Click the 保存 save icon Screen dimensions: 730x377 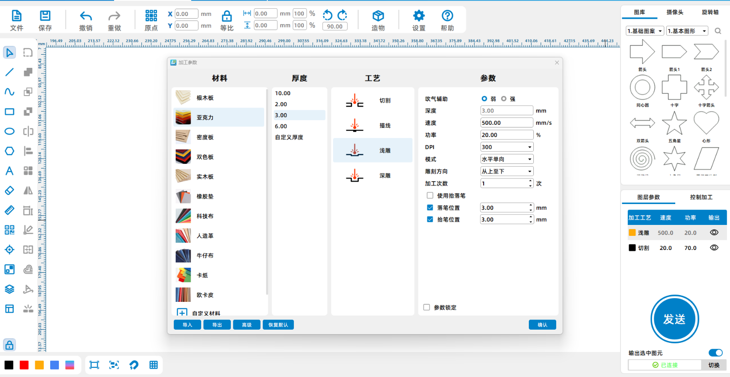pyautogui.click(x=45, y=17)
